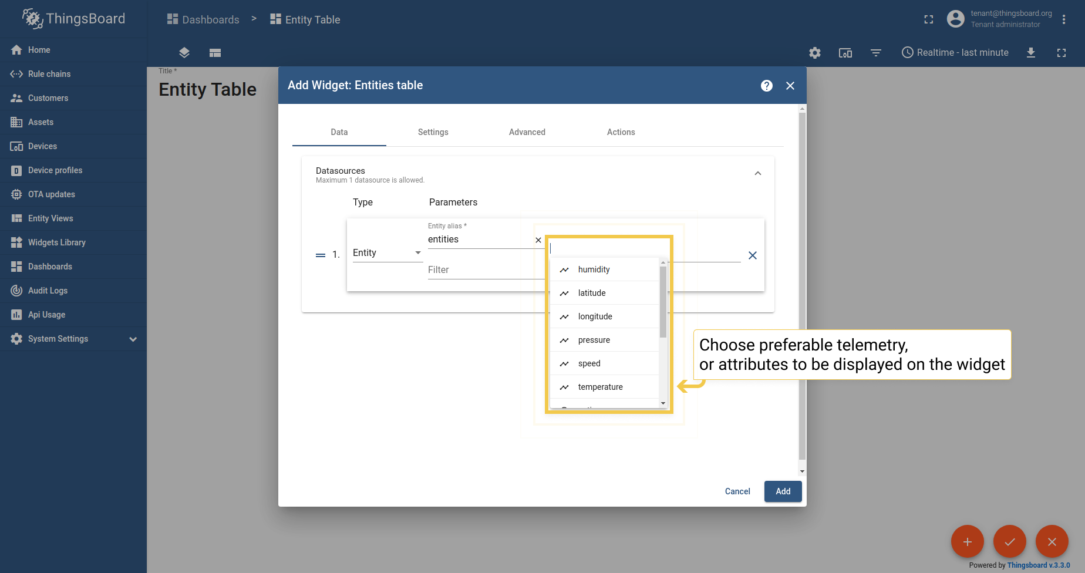
Task: Open the Entity type dropdown
Action: (387, 253)
